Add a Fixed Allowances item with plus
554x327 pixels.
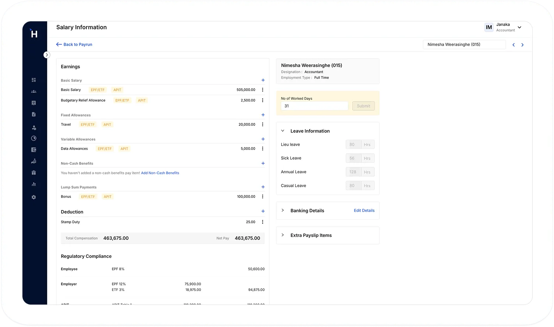(263, 115)
